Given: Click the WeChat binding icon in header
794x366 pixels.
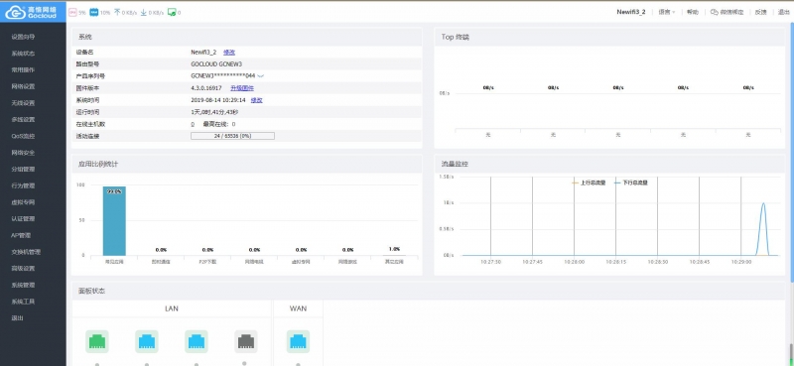Looking at the screenshot, I should click(x=714, y=12).
